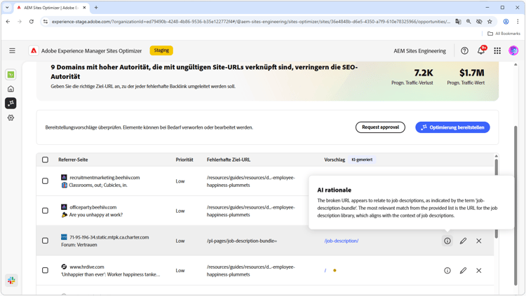Click the table vertical scrollbar

pyautogui.click(x=496, y=197)
